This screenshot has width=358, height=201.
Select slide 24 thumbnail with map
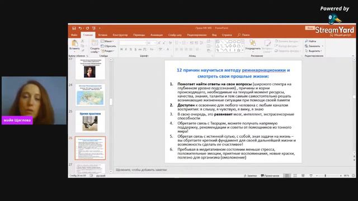point(90,95)
